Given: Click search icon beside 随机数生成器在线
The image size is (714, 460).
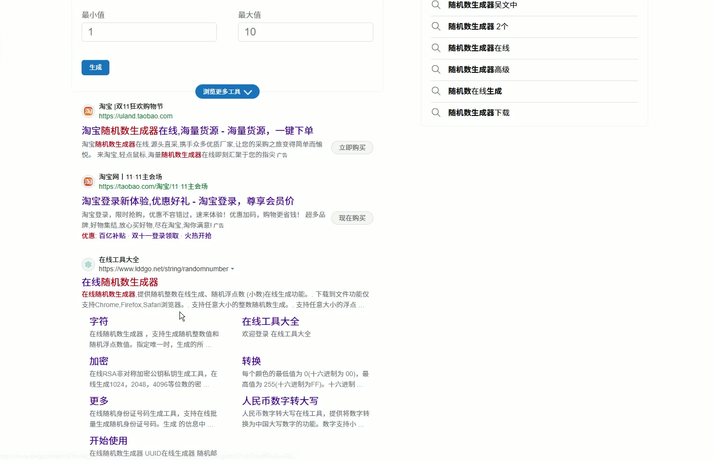Looking at the screenshot, I should [436, 48].
